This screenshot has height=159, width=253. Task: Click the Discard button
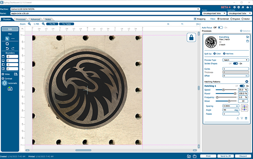coord(243,156)
